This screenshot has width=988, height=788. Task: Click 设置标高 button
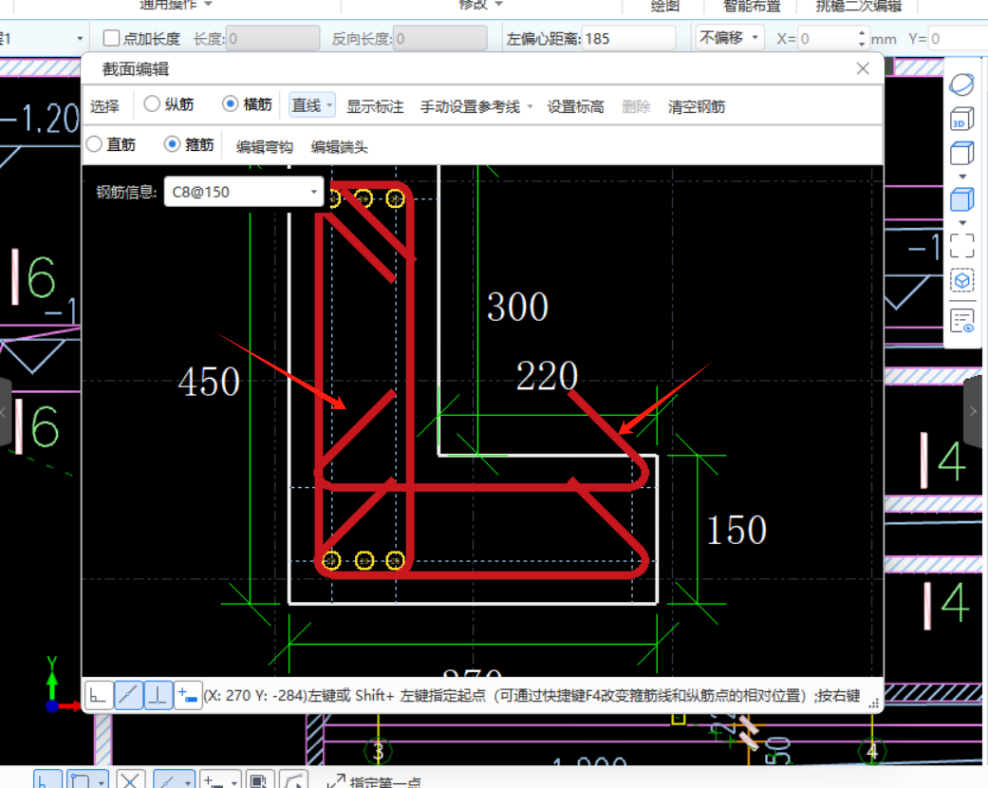click(575, 106)
